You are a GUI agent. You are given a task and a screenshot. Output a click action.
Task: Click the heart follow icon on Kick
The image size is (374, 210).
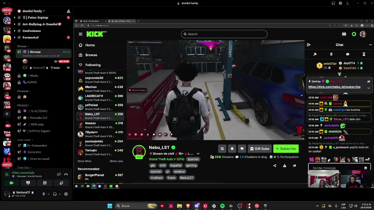click(242, 149)
